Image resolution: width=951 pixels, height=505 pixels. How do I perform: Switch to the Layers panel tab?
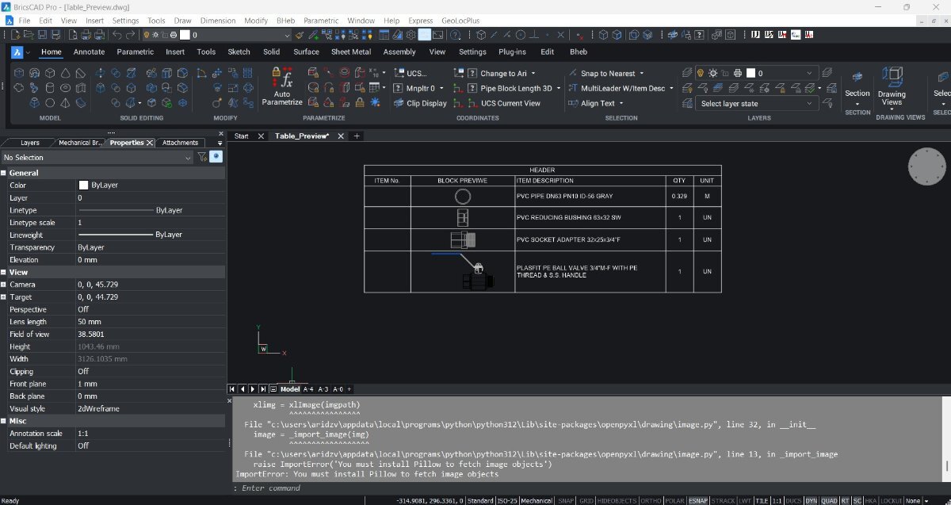click(30, 143)
